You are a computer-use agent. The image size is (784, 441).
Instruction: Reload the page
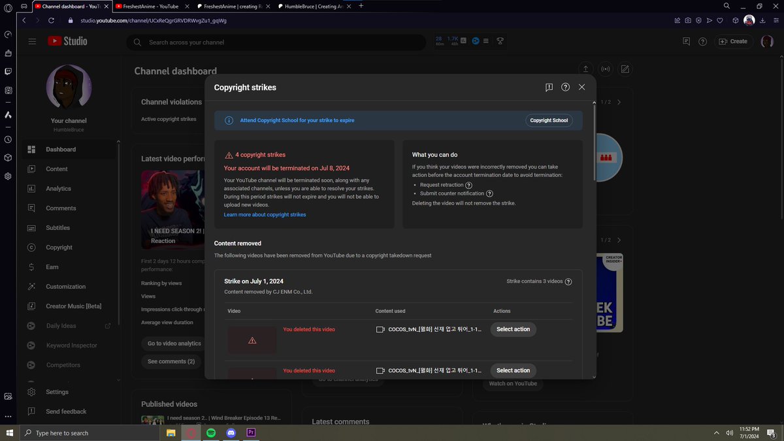click(51, 20)
